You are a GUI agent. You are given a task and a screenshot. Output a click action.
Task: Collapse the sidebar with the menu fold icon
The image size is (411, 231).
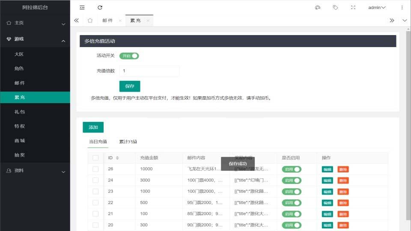tap(82, 7)
